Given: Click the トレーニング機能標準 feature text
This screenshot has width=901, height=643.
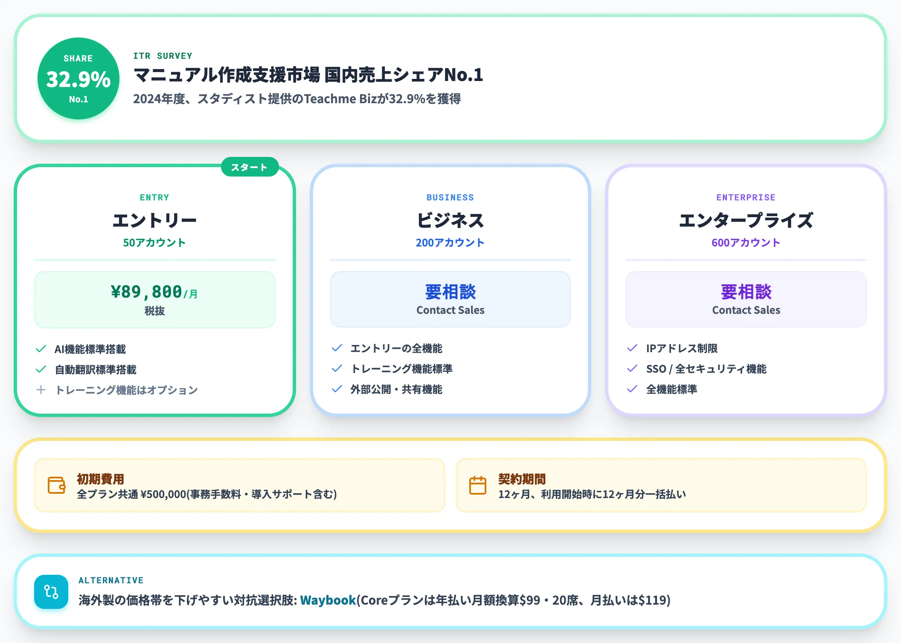Looking at the screenshot, I should (x=401, y=369).
